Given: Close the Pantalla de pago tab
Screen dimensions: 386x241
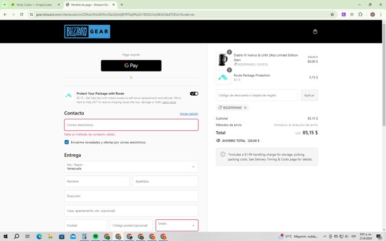Looking at the screenshot, I should click(x=113, y=5).
